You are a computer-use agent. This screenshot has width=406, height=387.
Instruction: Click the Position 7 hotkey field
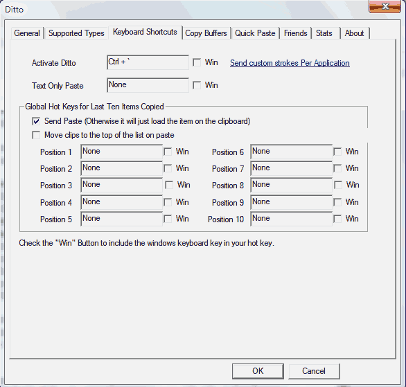click(291, 168)
